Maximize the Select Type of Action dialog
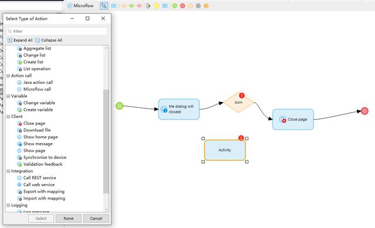The width and height of the screenshot is (375, 228). pyautogui.click(x=87, y=18)
